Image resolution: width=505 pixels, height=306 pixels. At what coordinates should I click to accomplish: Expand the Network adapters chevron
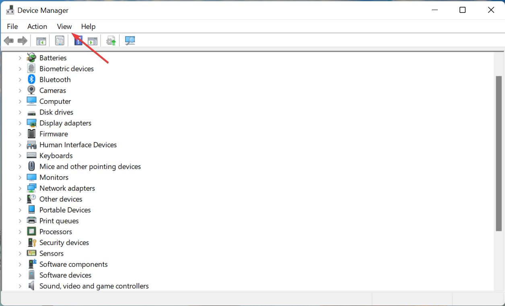coord(20,188)
